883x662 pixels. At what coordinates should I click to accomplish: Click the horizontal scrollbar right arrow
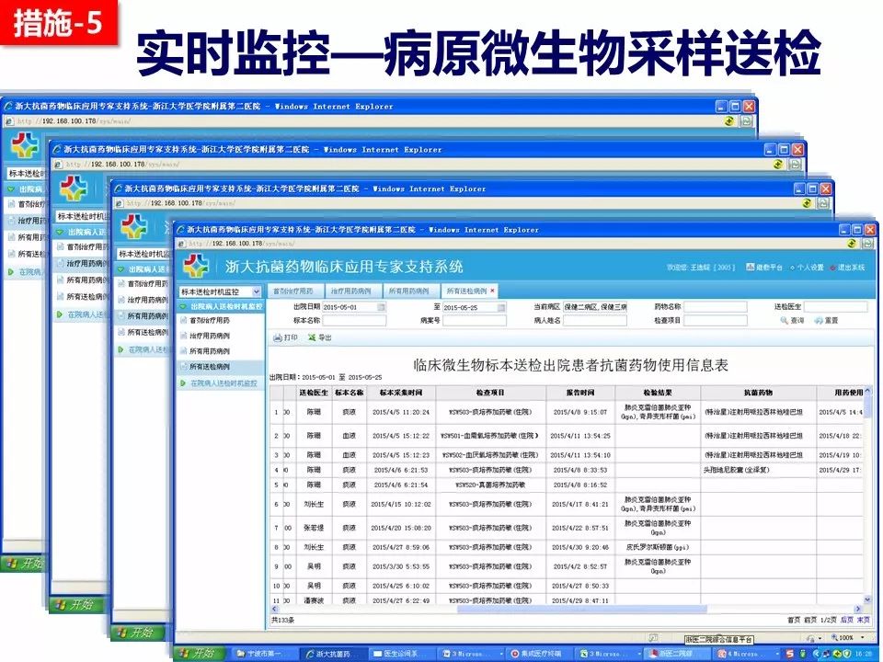pos(857,609)
